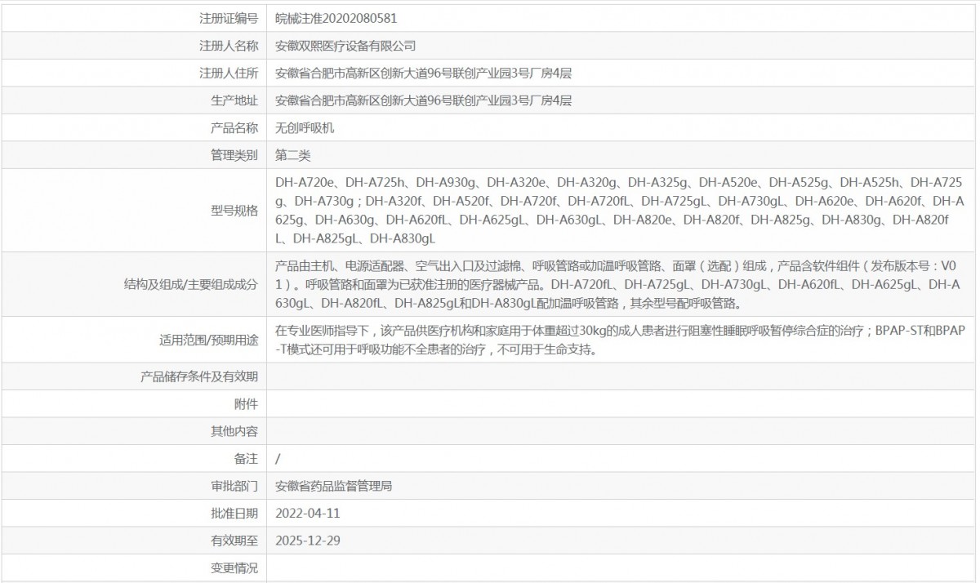Viewport: 980px width, 583px height.
Task: Select the address value in the 生产地址 row
Action: (423, 100)
